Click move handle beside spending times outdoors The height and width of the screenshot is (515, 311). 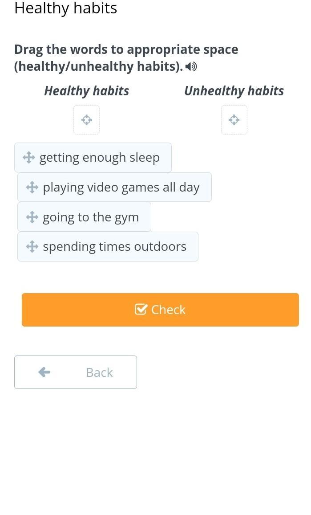pos(32,246)
